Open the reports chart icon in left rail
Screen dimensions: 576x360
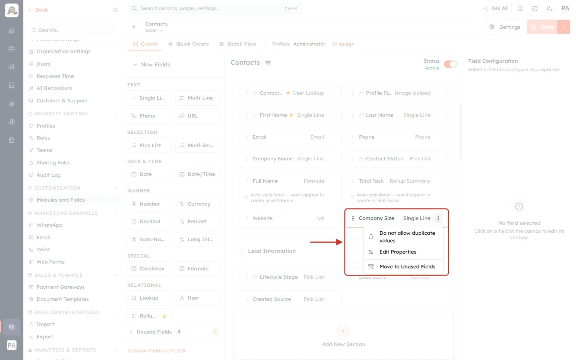12,122
